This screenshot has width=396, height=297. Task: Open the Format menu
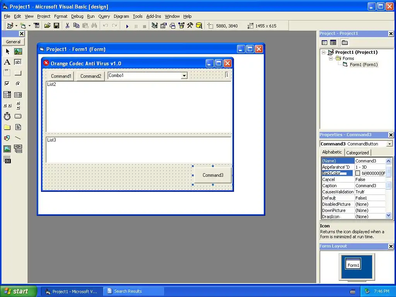pos(61,16)
